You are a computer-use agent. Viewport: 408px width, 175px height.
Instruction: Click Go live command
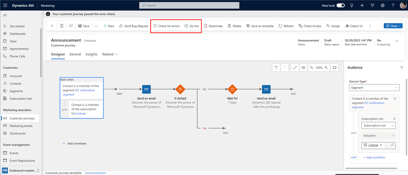192,26
